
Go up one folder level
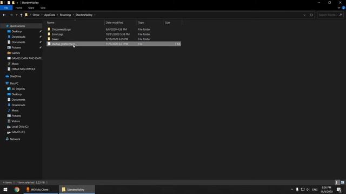21,15
